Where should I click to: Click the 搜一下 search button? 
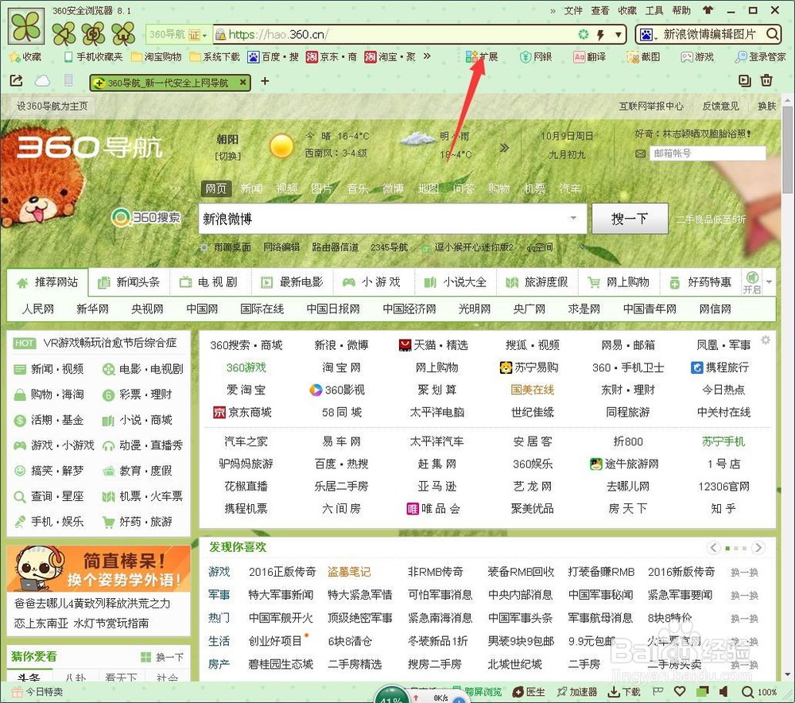click(x=630, y=218)
